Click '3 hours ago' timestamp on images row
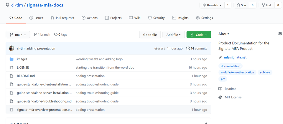283x124 pixels. (x=198, y=59)
